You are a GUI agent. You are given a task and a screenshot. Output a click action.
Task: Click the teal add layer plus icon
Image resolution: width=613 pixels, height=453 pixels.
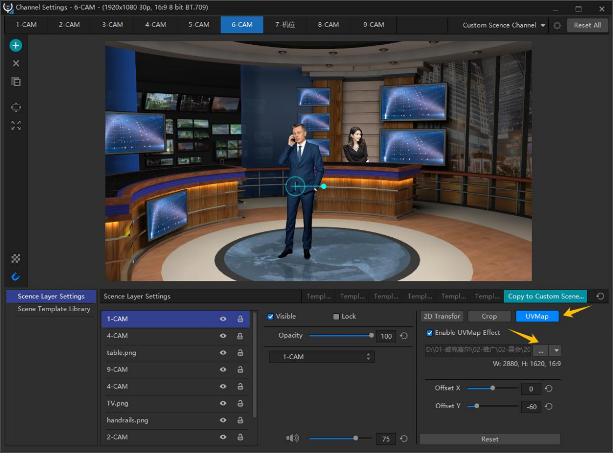[x=16, y=46]
